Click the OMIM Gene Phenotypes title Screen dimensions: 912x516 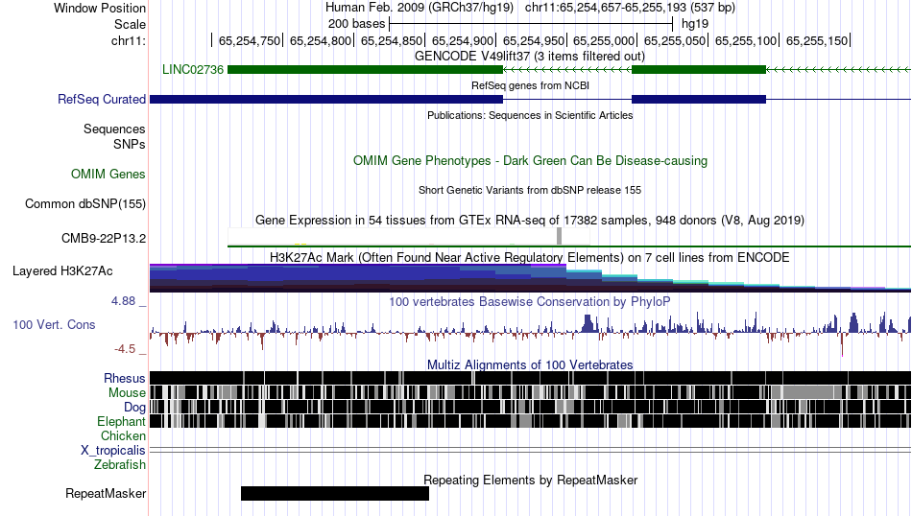tap(530, 161)
